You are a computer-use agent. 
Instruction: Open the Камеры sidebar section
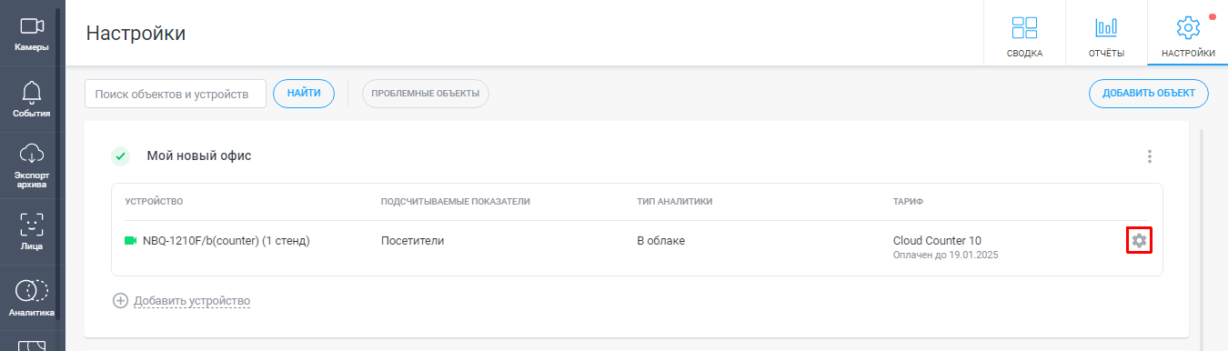(32, 34)
